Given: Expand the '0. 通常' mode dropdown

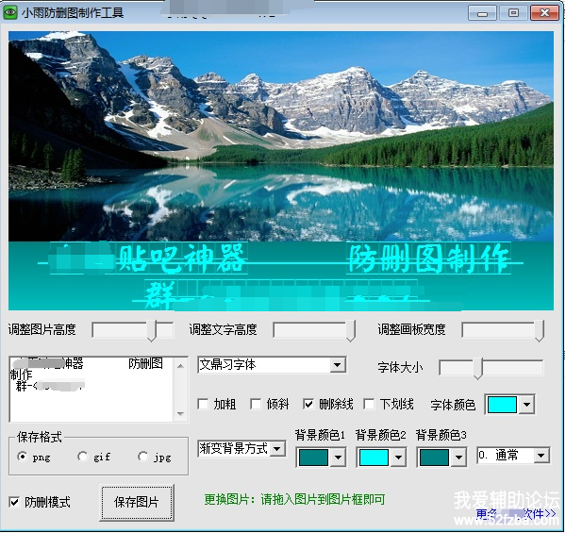Looking at the screenshot, I should (541, 456).
